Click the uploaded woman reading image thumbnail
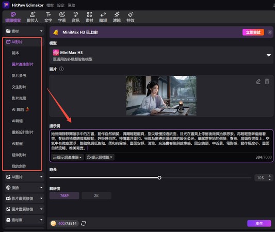The width and height of the screenshot is (275, 232). pyautogui.click(x=161, y=95)
